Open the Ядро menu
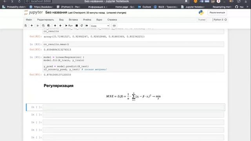251x141 pixels. 99,20
